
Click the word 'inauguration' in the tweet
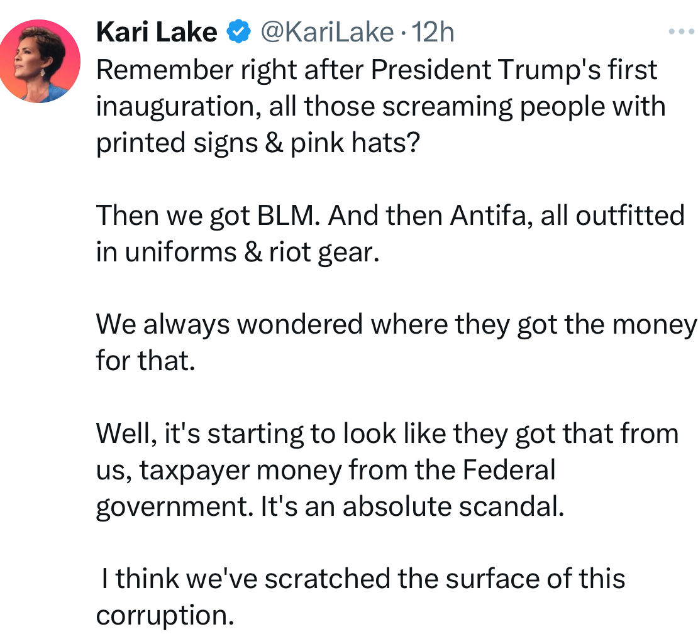point(178,107)
